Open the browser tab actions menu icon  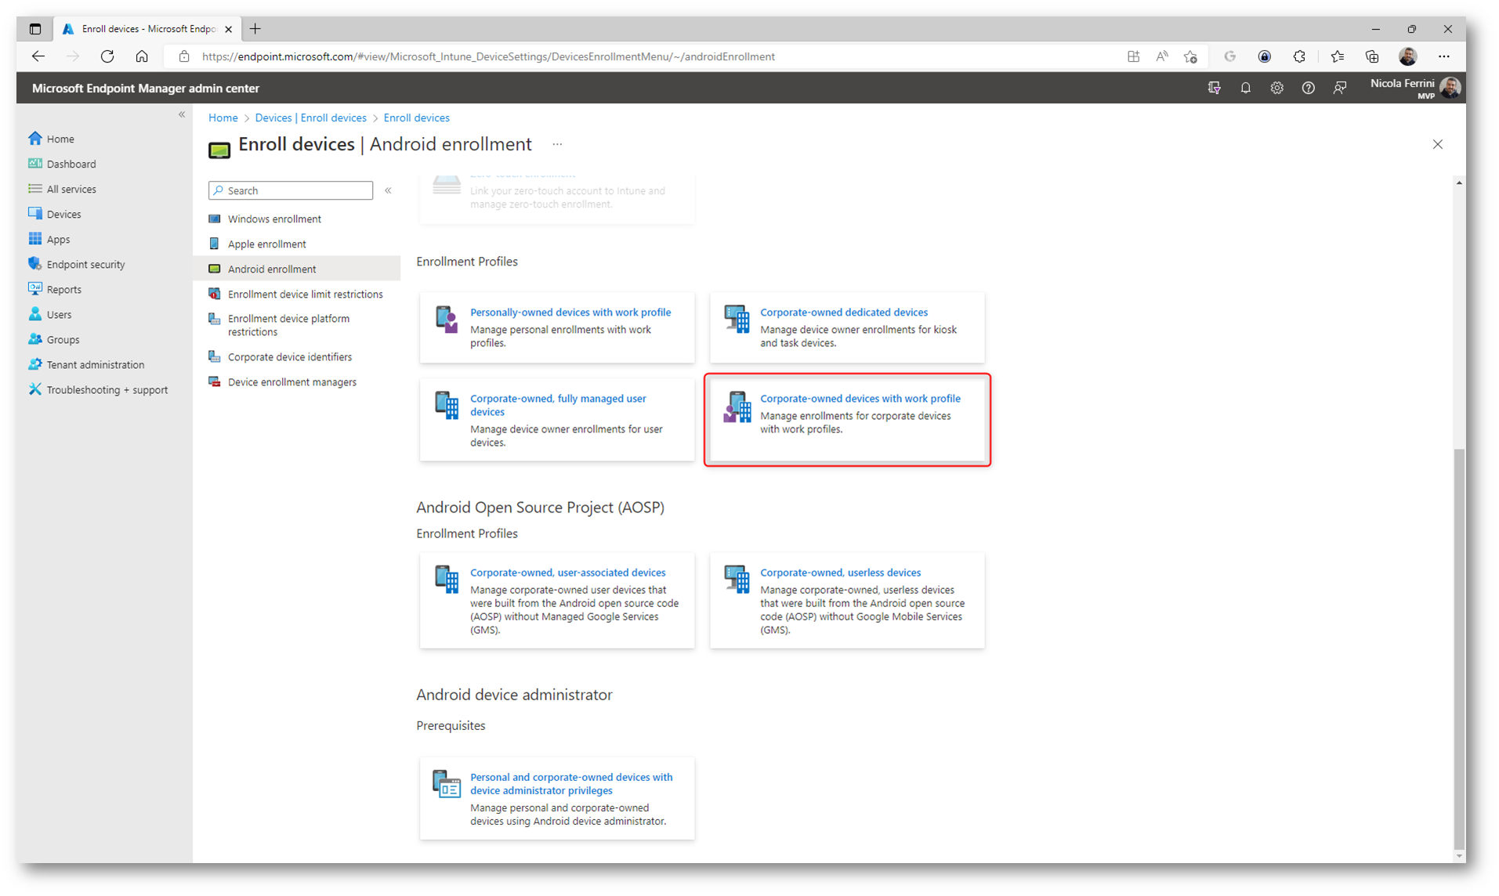tap(35, 29)
